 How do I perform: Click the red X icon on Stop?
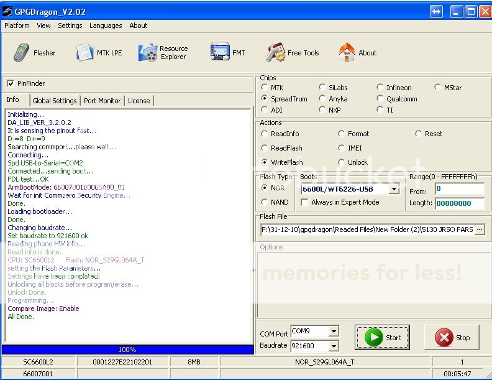[x=444, y=338]
